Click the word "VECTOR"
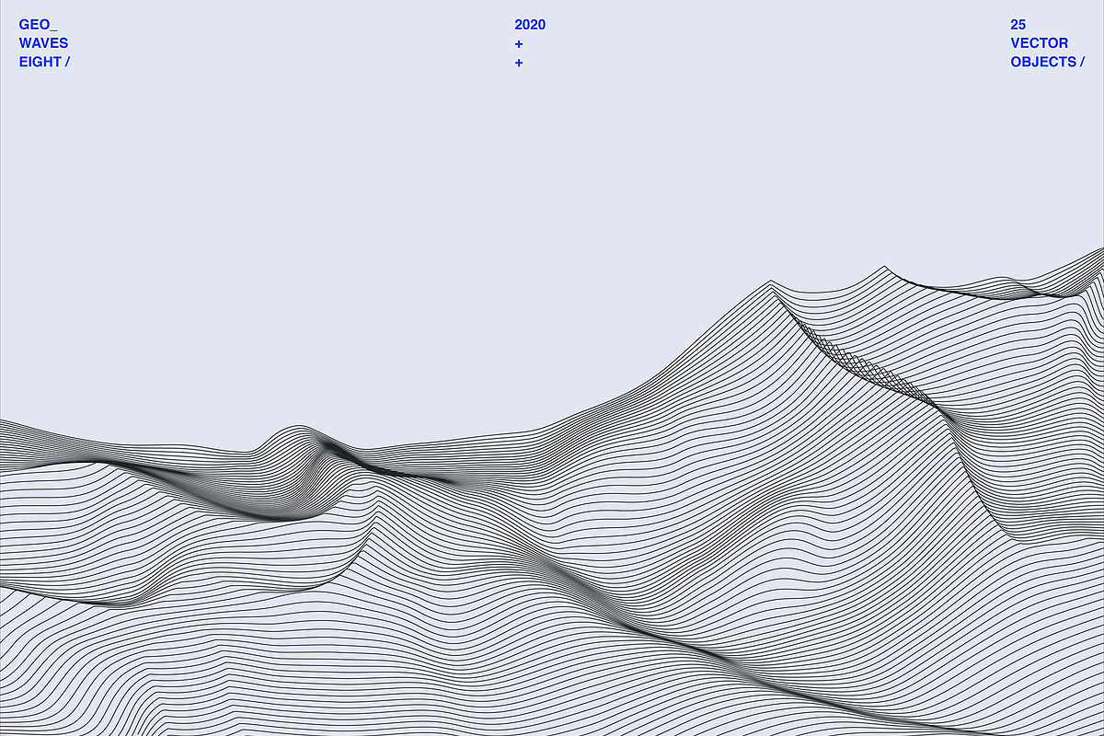The width and height of the screenshot is (1104, 736). [1040, 43]
